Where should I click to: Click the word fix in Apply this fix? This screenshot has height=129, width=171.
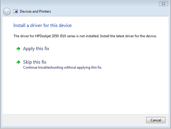47,49
